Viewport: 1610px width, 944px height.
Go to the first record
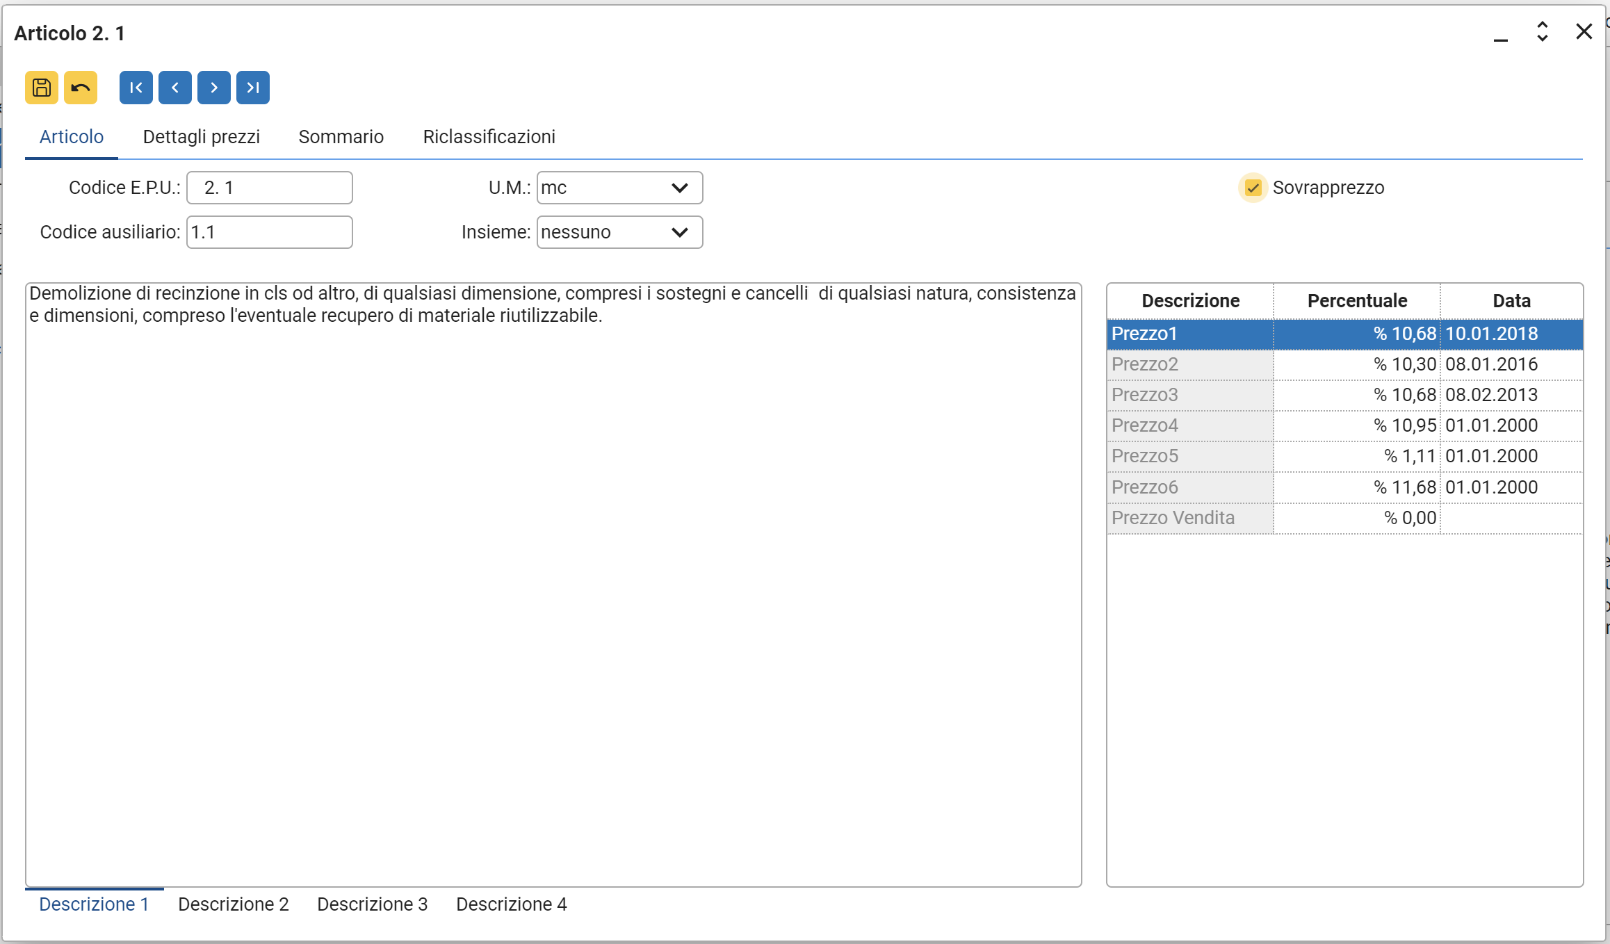point(136,88)
